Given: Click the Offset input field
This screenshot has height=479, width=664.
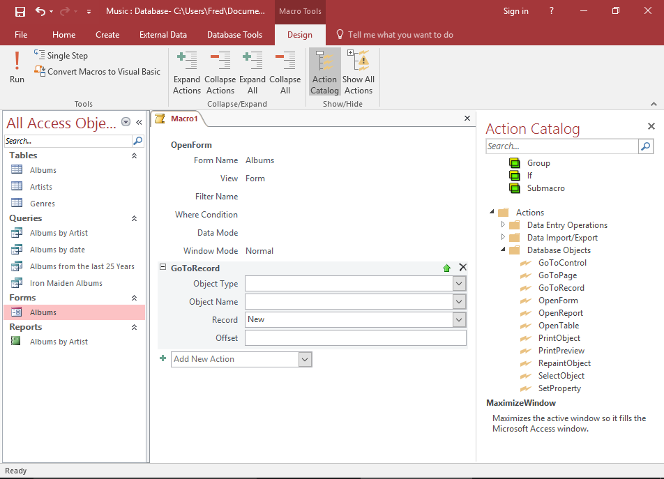Looking at the screenshot, I should pyautogui.click(x=355, y=338).
